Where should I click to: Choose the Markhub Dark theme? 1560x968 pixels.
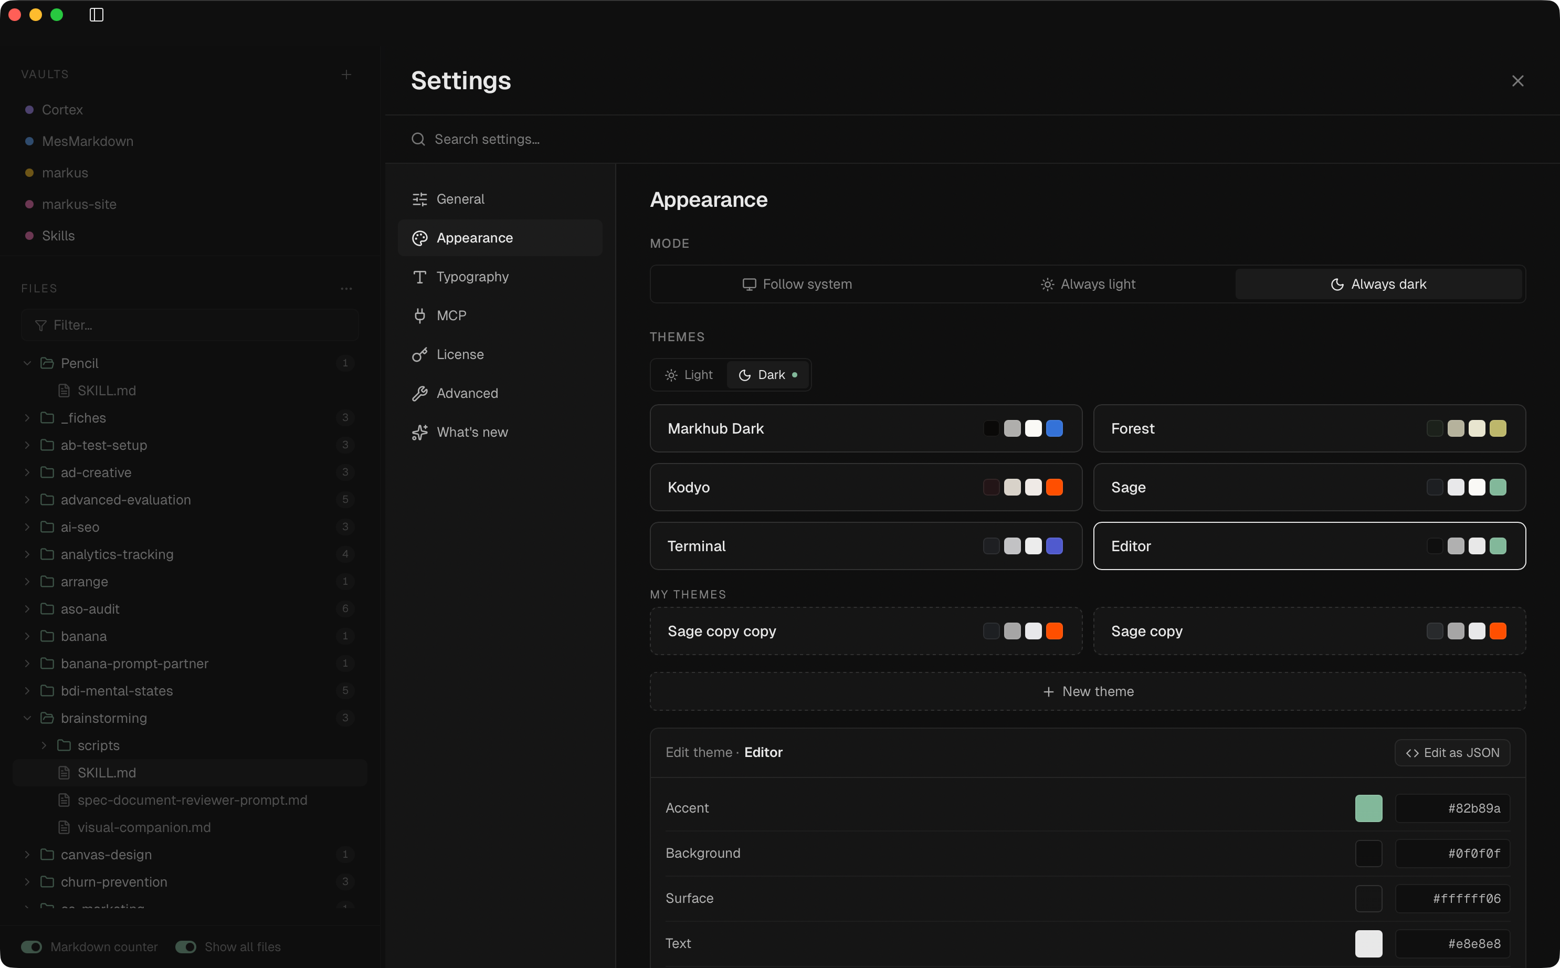click(866, 428)
